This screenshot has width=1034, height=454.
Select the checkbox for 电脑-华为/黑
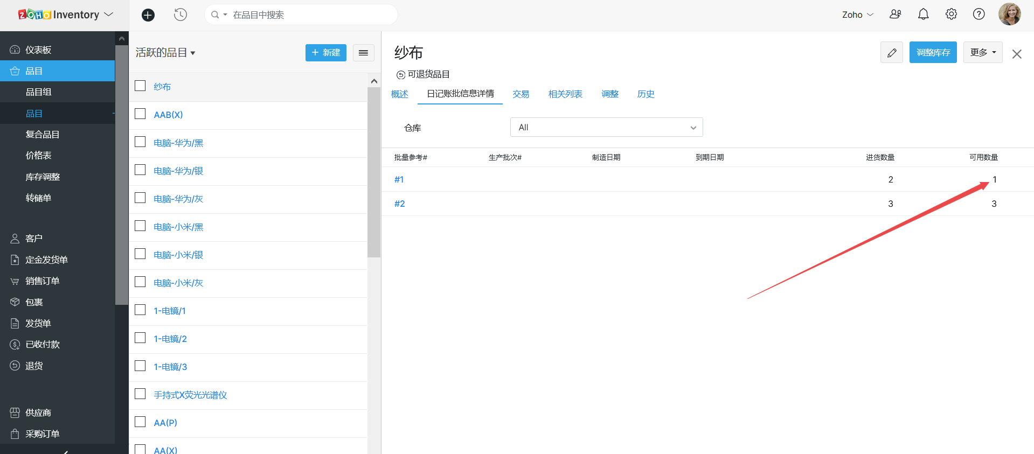[140, 142]
